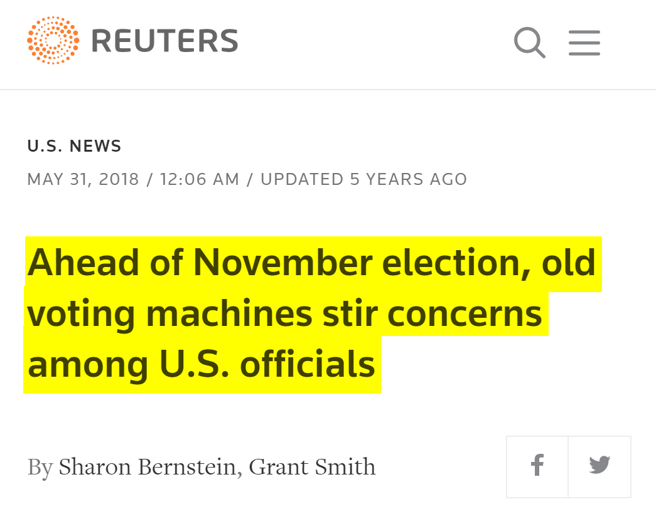This screenshot has height=514, width=656.
Task: Click the word 'officials' in the headline
Action: (308, 364)
